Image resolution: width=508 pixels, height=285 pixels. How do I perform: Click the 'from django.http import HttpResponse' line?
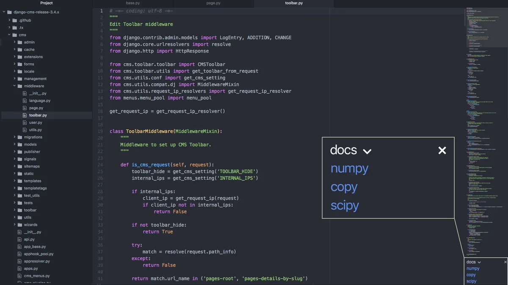[159, 51]
